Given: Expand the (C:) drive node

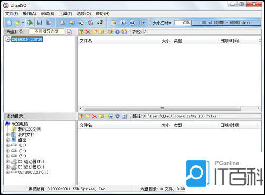Looking at the screenshot, I should click(8, 145).
